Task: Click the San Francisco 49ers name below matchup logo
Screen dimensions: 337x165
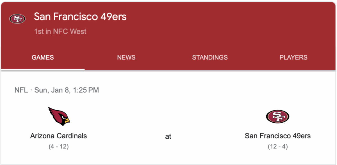Action: click(277, 136)
